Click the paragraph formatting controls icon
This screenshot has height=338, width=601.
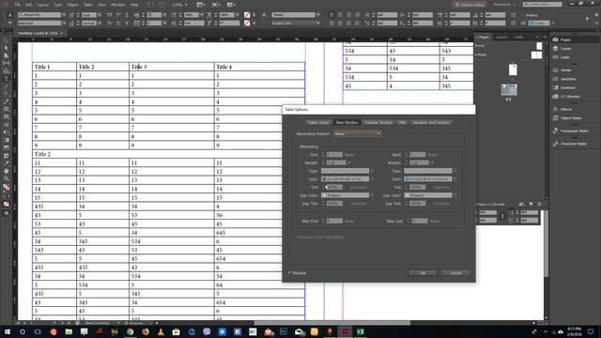(x=10, y=23)
